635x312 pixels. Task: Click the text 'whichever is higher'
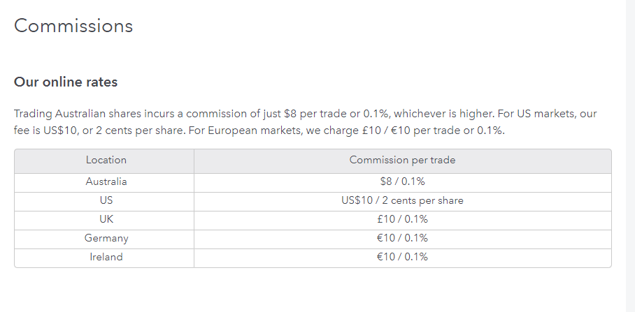(443, 114)
